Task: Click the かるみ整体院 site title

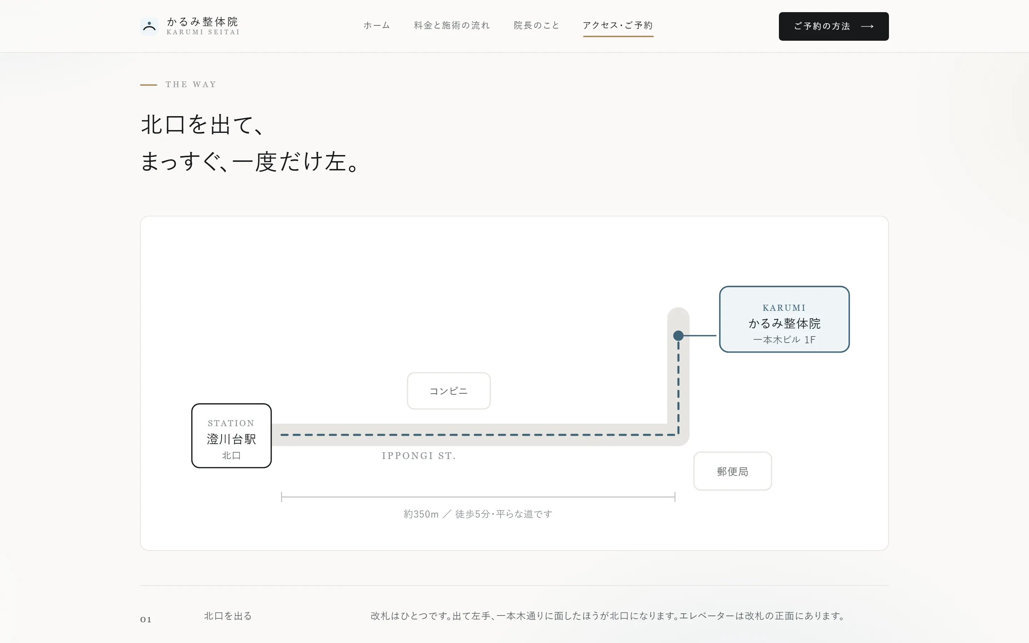Action: pos(202,22)
